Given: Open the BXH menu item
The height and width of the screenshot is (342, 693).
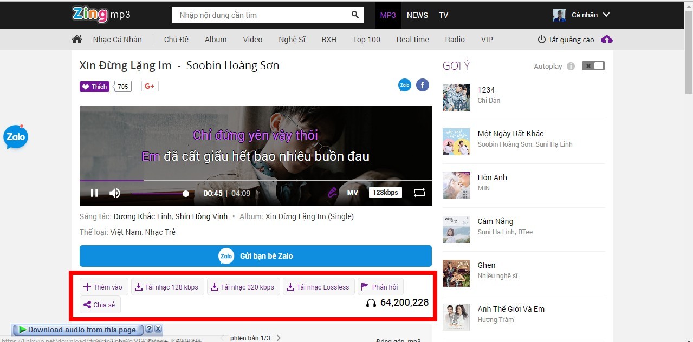Looking at the screenshot, I should pyautogui.click(x=329, y=40).
